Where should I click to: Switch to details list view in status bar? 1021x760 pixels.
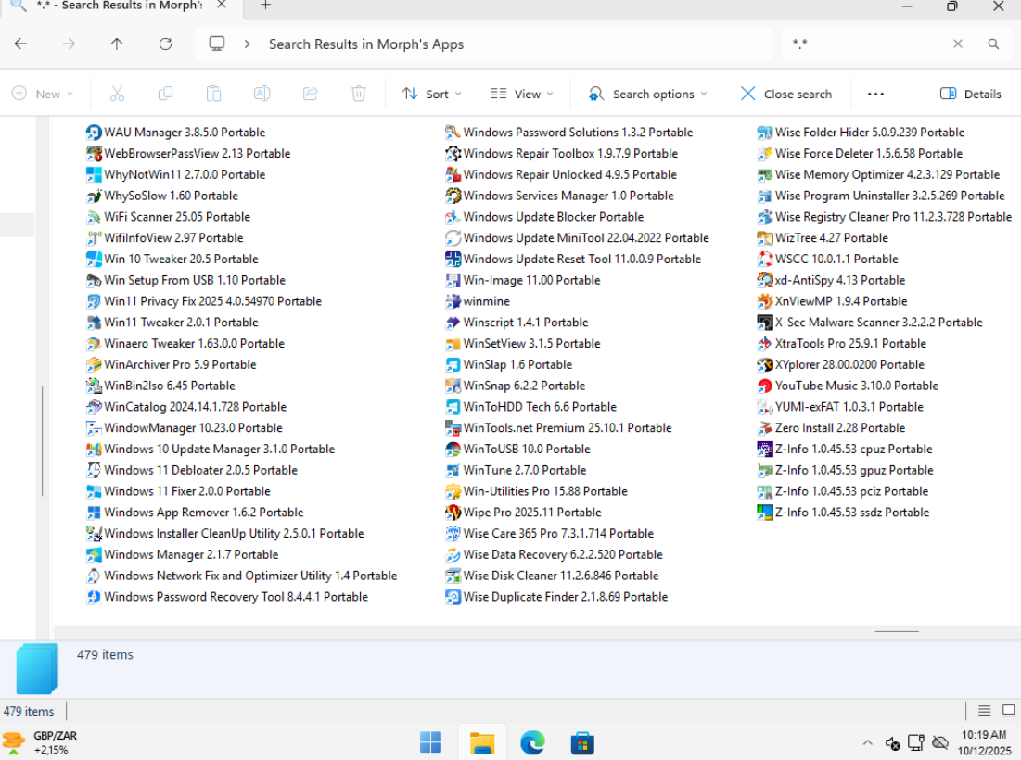(x=984, y=711)
